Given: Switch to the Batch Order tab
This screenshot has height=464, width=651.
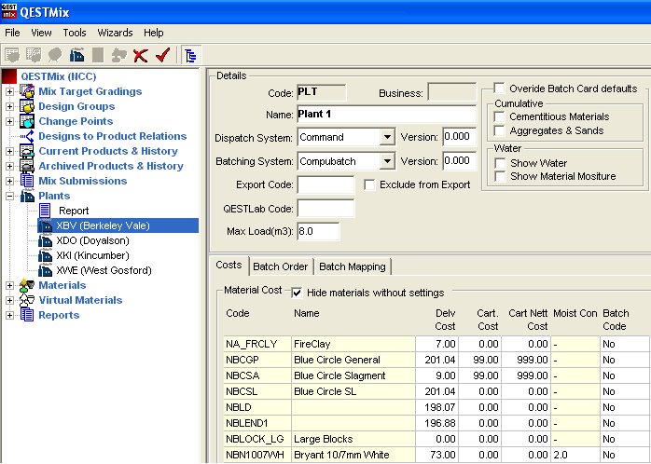Looking at the screenshot, I should 281,266.
